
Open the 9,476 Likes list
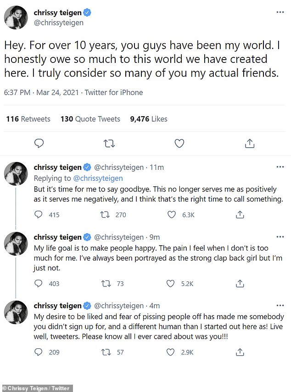coord(149,119)
